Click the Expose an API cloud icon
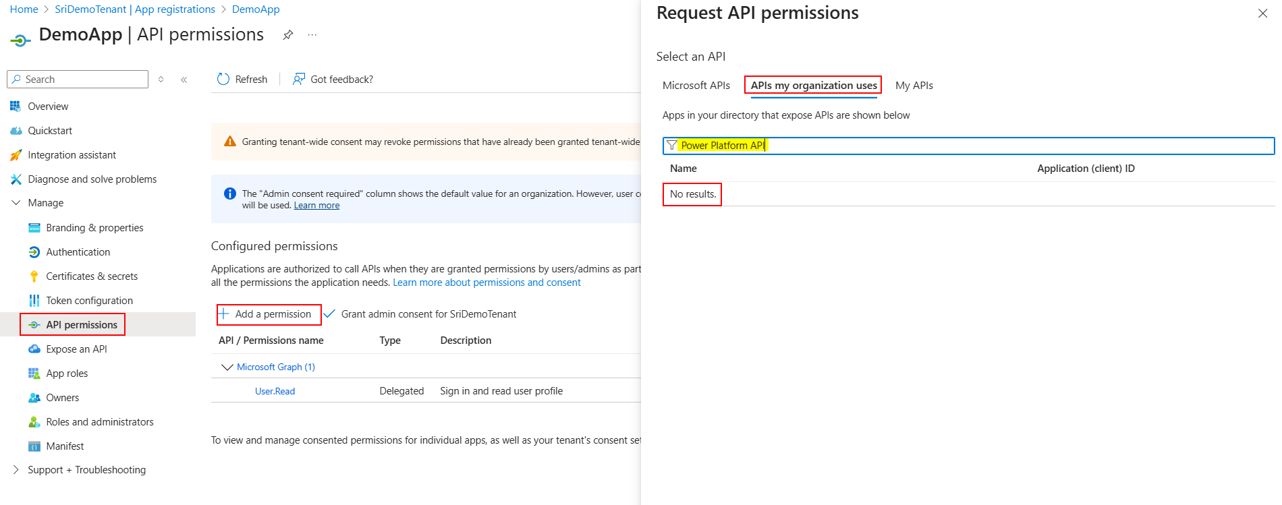Viewport: 1282px width, 505px height. 34,349
